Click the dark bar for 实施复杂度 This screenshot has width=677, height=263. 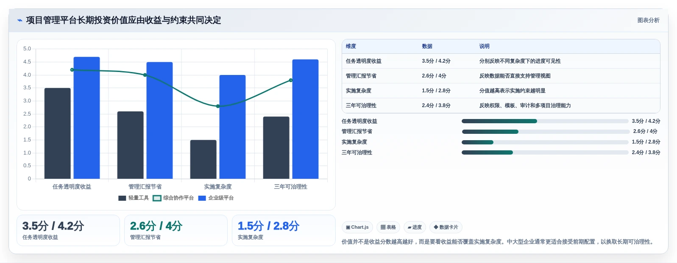203,159
